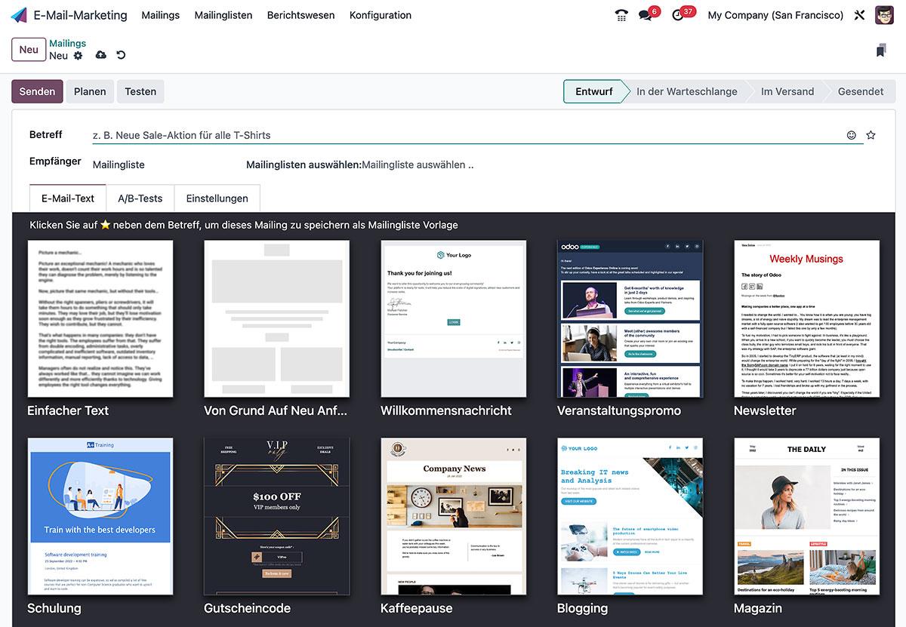
Task: Switch to the Einstellungen tab
Action: (217, 198)
